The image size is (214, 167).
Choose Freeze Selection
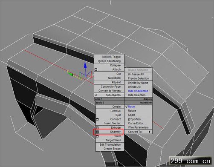pos(138,78)
